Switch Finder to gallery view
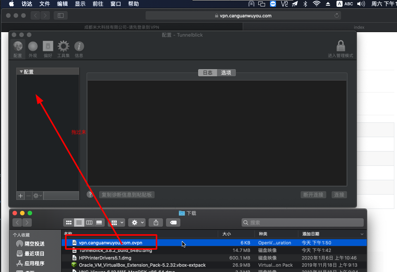Image resolution: width=397 pixels, height=272 pixels. coord(99,223)
